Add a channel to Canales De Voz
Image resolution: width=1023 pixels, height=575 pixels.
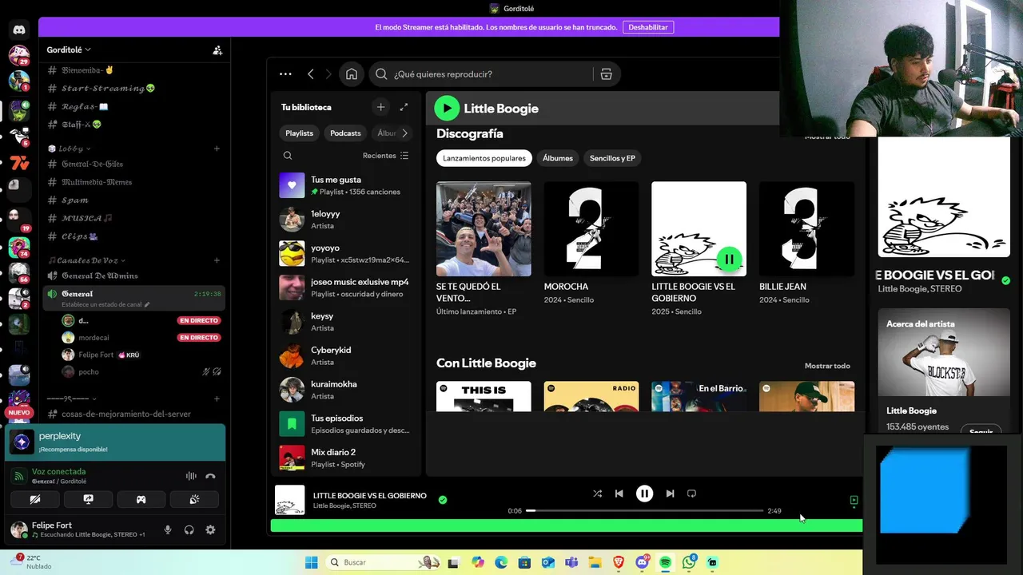(217, 260)
